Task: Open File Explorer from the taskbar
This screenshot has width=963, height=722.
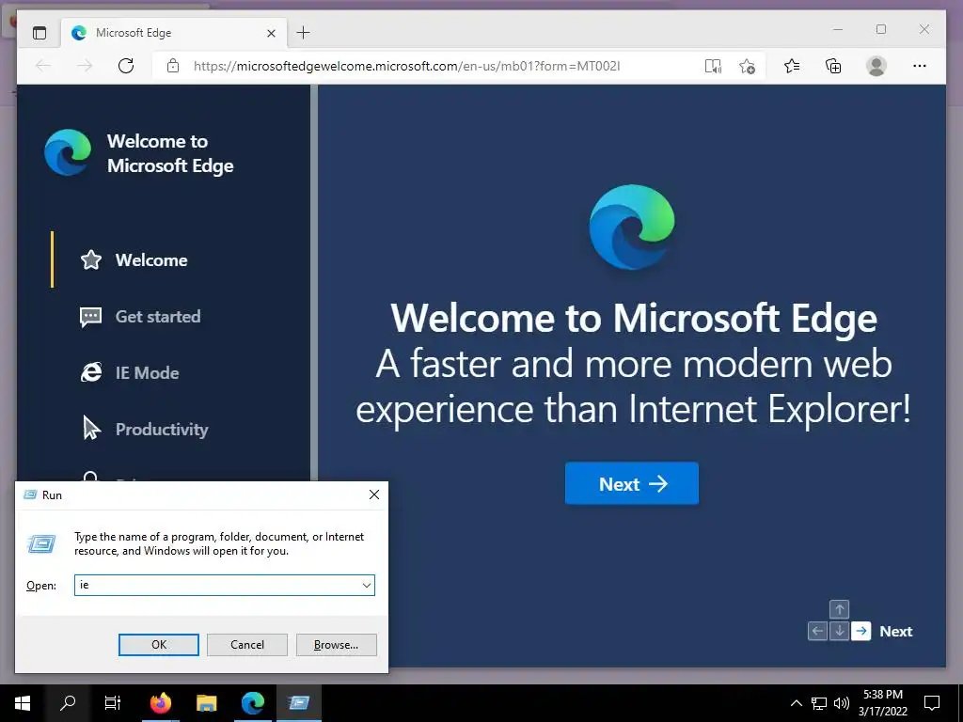Action: 206,703
